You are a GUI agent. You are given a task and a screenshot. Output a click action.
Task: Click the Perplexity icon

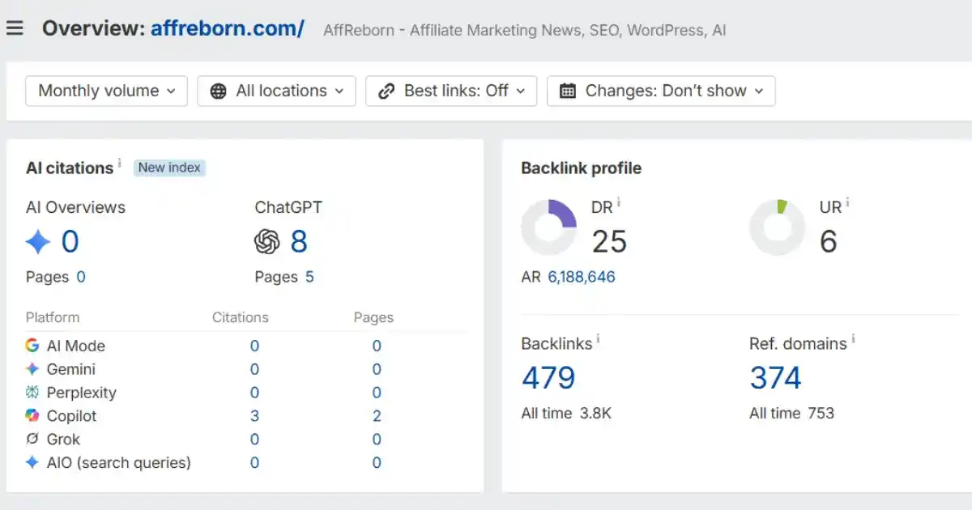(x=32, y=393)
